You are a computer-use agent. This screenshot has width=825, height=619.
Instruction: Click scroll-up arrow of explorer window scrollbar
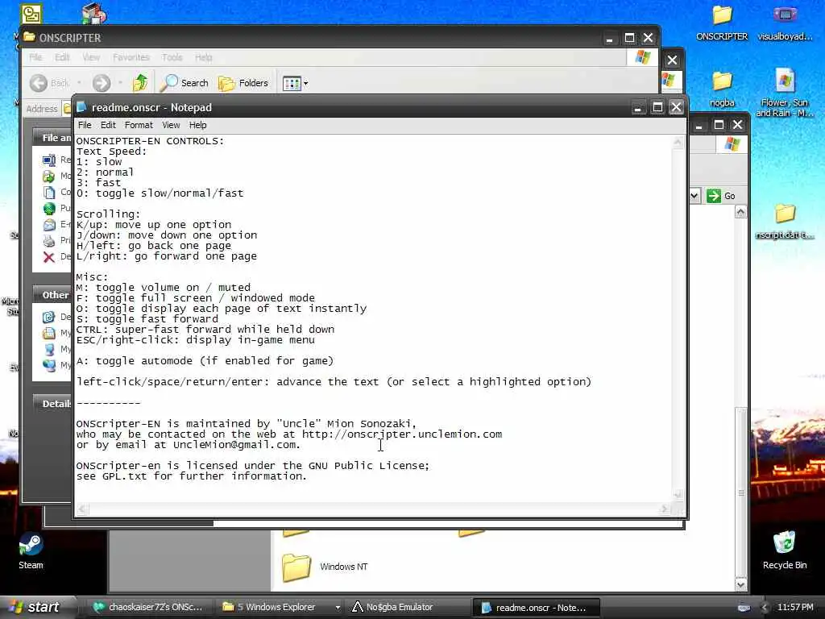click(740, 212)
